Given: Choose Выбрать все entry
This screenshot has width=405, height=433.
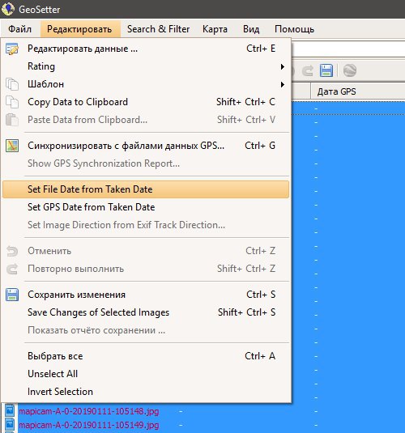Looking at the screenshot, I should click(146, 356).
